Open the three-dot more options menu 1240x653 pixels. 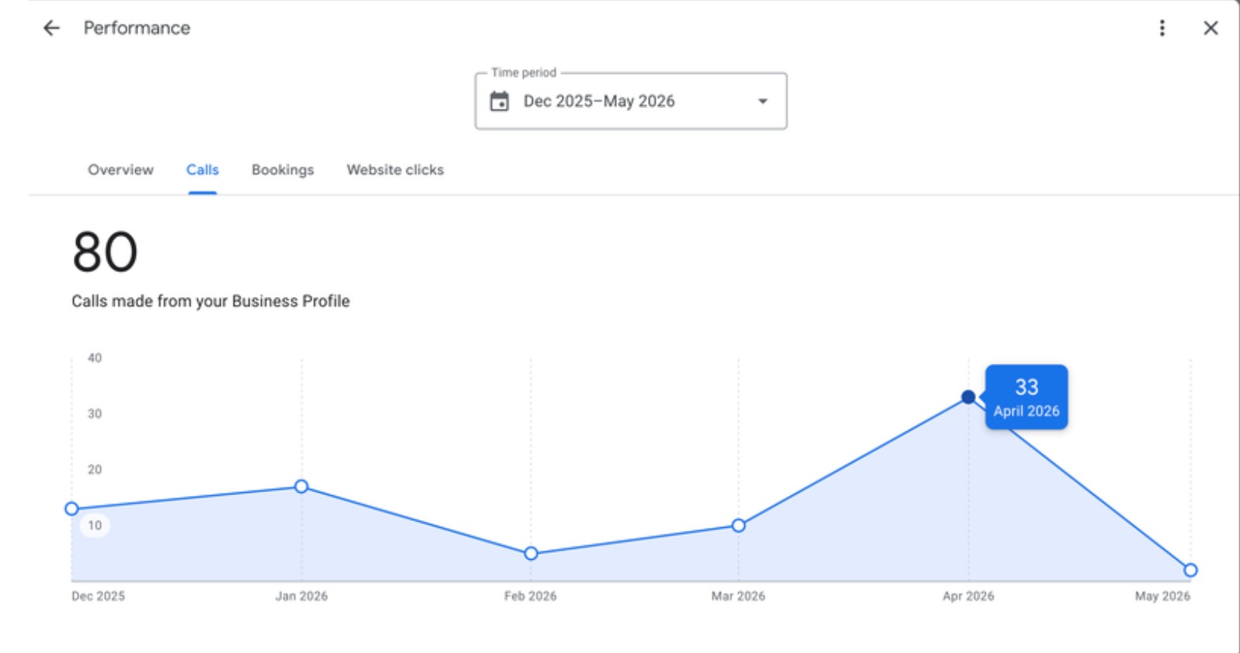[x=1162, y=28]
